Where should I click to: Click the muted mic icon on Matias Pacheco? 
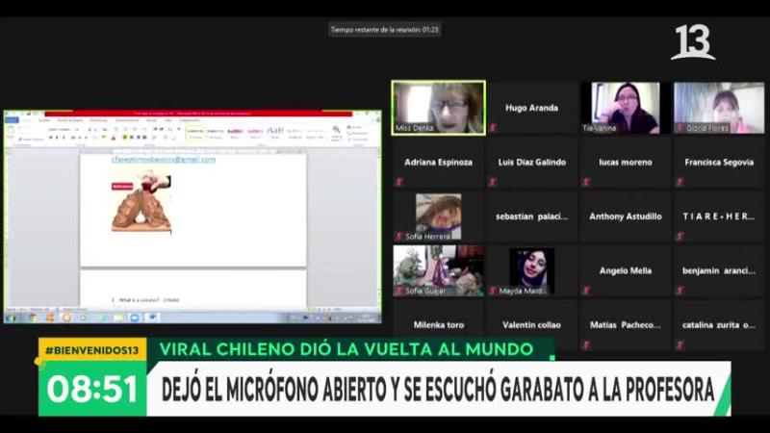tap(586, 345)
